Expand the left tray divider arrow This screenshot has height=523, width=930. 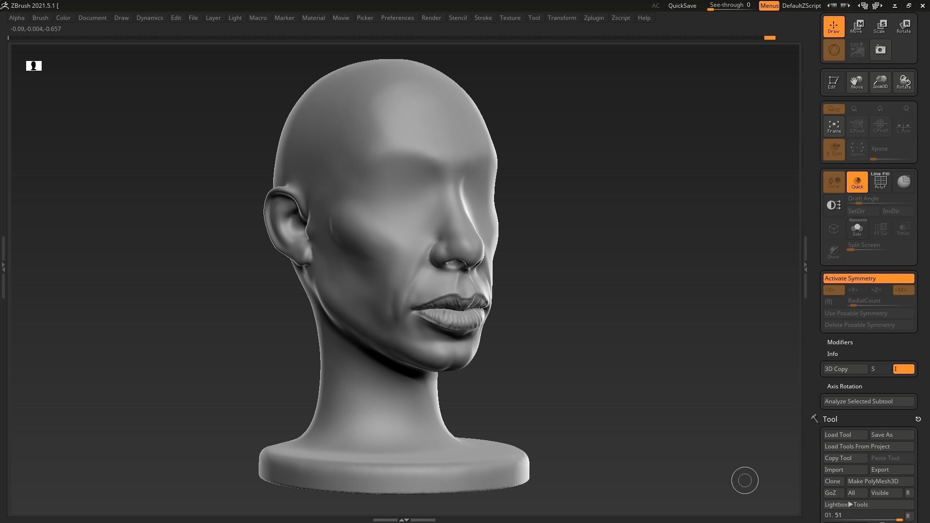click(x=3, y=266)
